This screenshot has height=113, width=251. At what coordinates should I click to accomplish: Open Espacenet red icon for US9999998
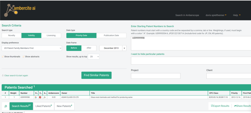(x=40, y=97)
